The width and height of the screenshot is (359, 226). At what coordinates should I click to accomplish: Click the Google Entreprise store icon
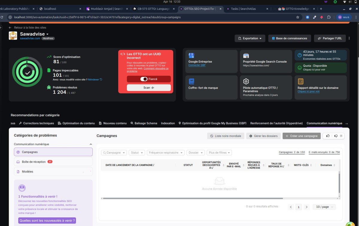[191, 55]
